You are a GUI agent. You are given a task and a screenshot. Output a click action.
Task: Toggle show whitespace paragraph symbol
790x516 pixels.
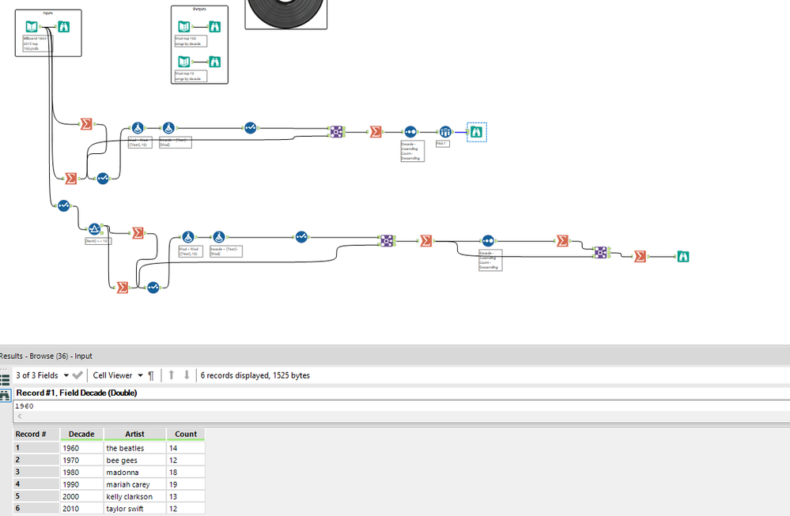coord(151,375)
